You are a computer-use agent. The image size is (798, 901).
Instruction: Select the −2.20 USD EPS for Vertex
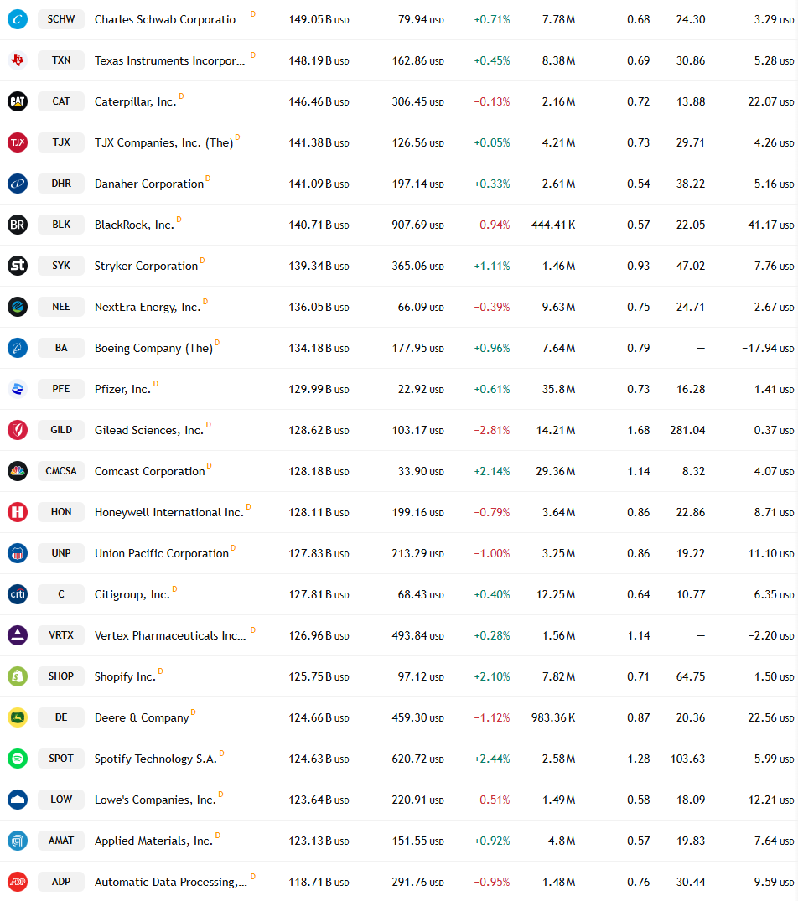(x=771, y=635)
